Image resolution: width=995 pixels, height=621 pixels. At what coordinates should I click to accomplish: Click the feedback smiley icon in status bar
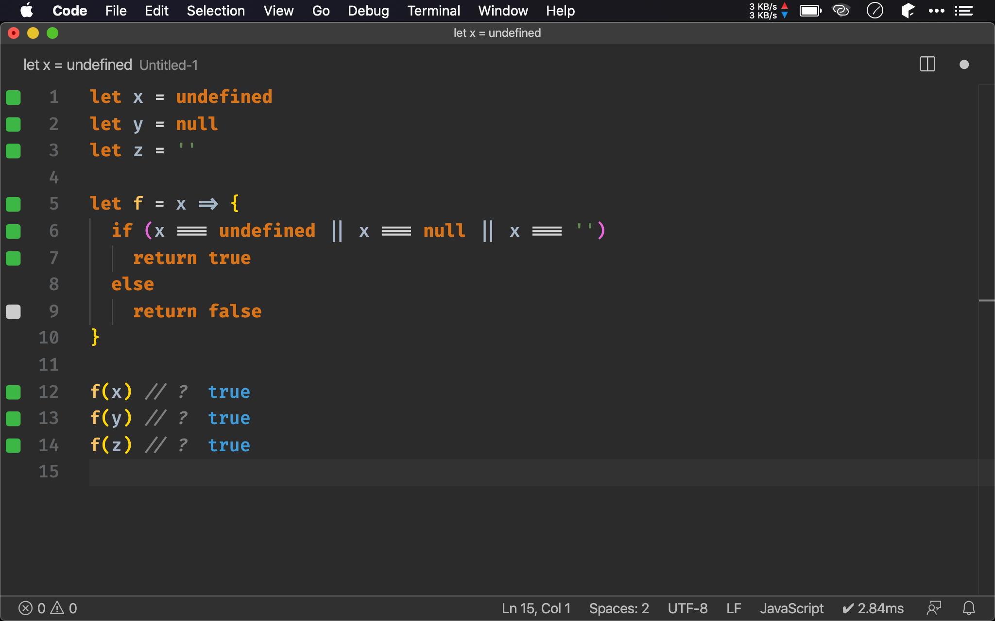934,608
